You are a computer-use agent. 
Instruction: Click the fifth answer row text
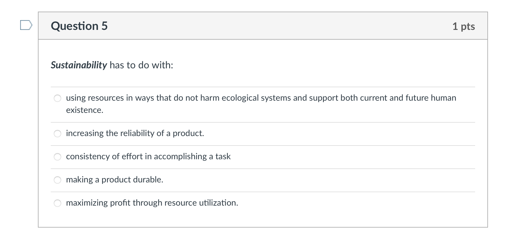152,203
